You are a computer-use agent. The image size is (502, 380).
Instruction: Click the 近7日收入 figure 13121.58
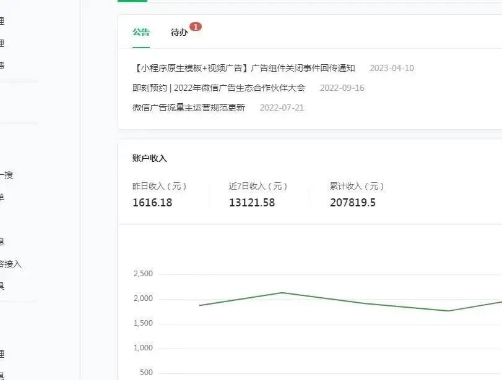pos(251,202)
